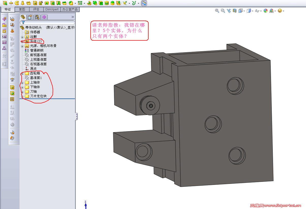
Task: Click the feature tree filter field
Action: [x=47, y=23]
